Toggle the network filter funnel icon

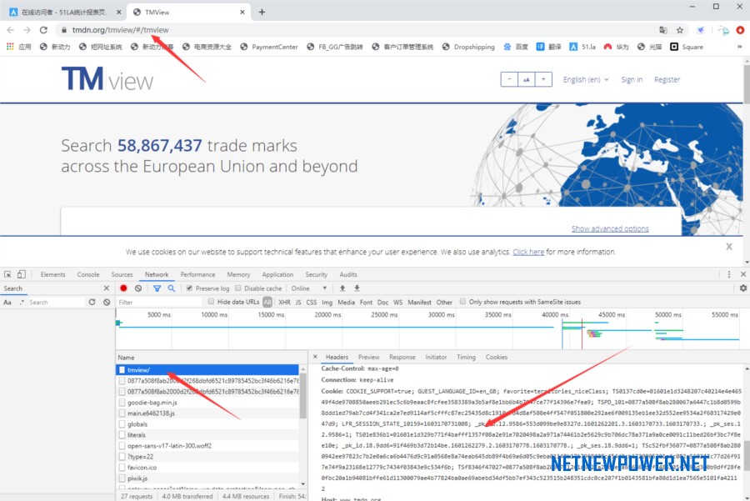[x=157, y=288]
